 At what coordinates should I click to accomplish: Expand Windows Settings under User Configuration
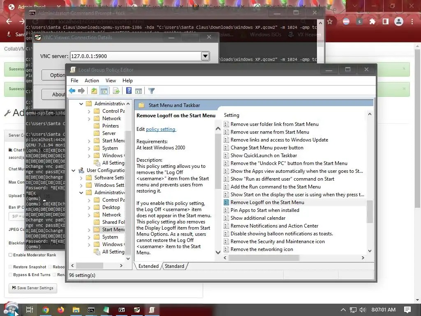pos(81,185)
